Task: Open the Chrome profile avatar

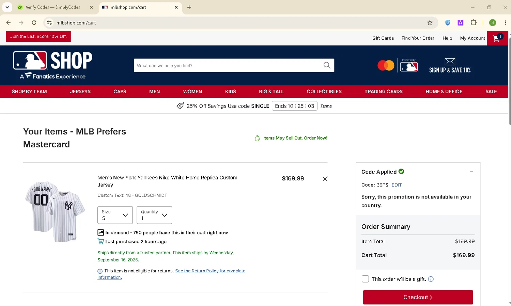Action: click(x=493, y=23)
